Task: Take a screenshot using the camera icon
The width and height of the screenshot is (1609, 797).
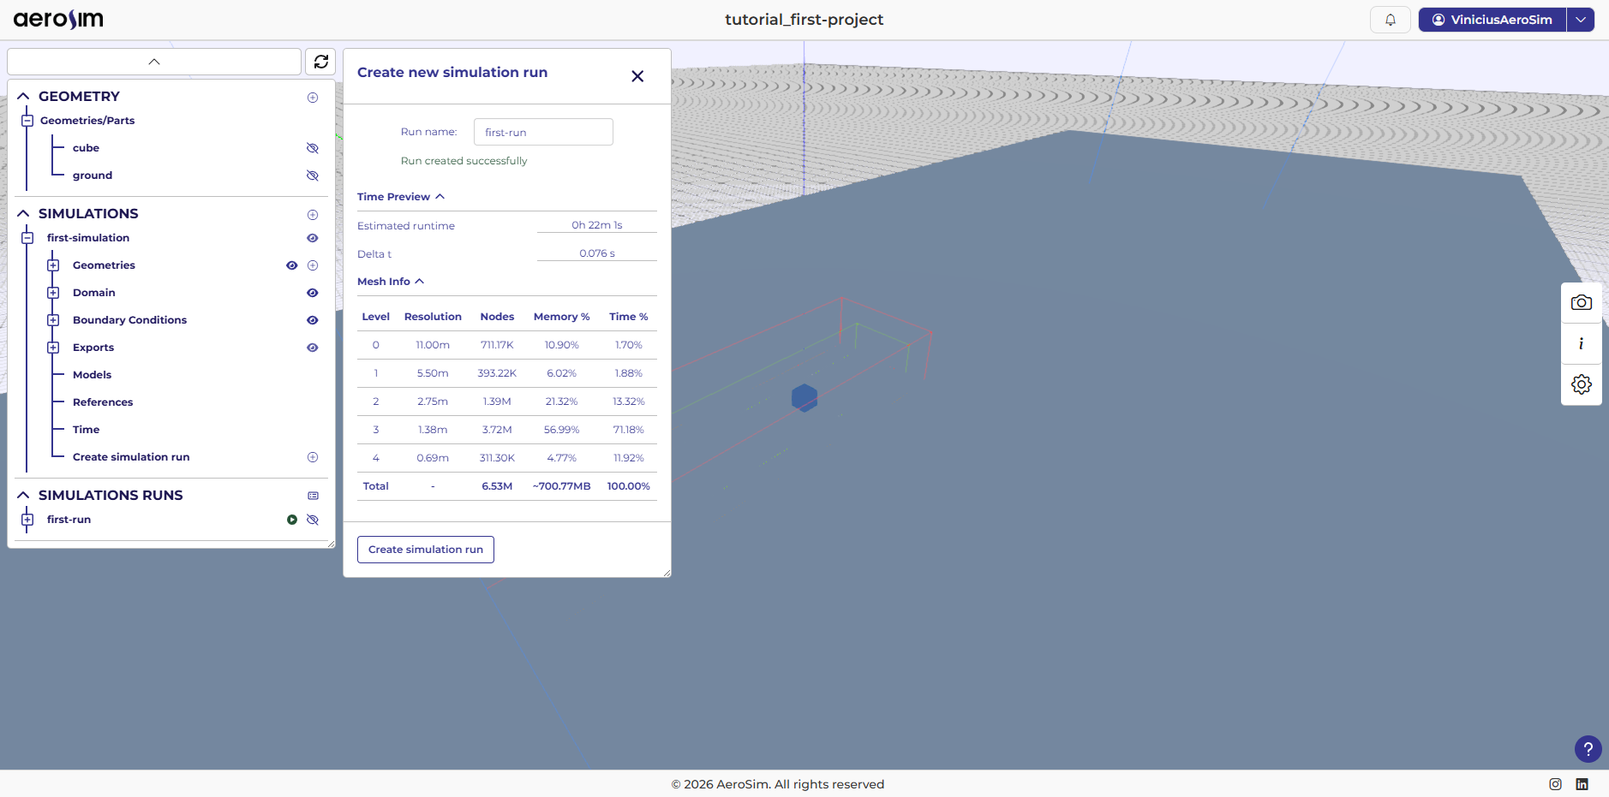Action: (x=1581, y=301)
